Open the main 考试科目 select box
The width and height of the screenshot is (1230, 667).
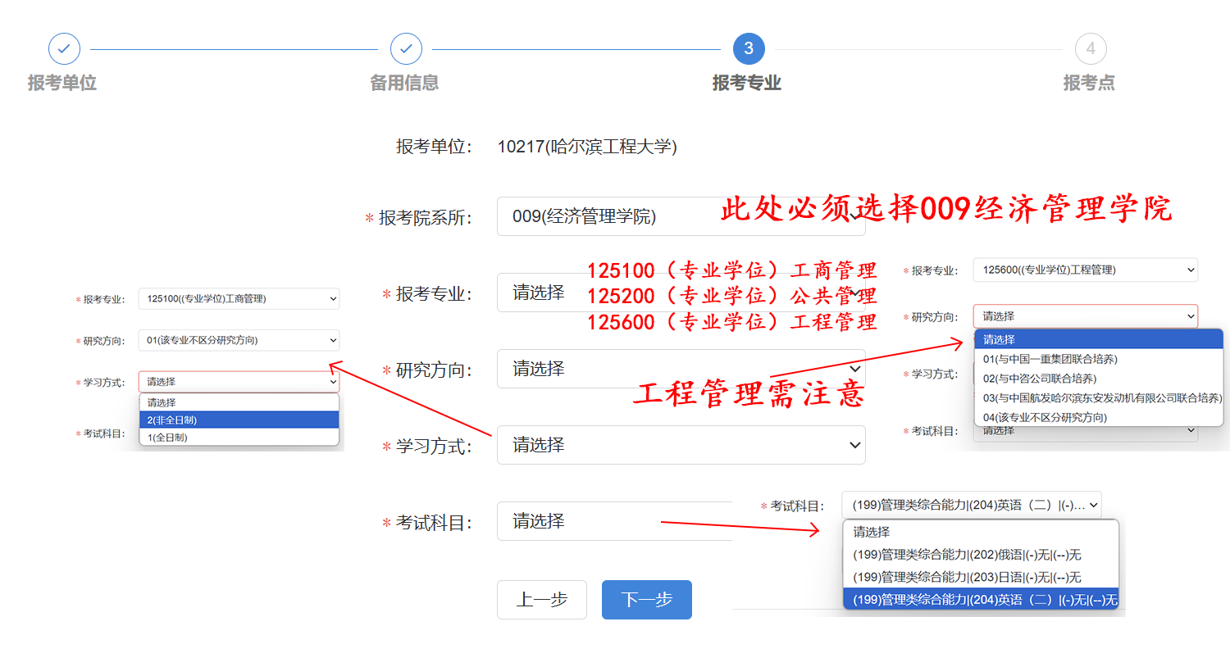[615, 521]
